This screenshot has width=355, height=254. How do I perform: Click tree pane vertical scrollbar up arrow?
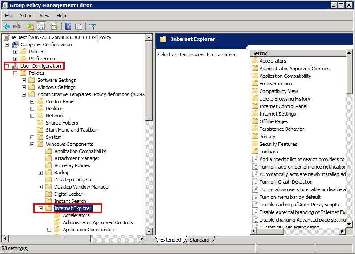pos(149,37)
